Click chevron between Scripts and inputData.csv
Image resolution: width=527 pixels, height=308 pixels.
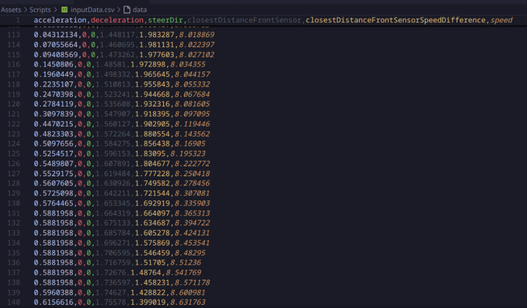click(56, 10)
